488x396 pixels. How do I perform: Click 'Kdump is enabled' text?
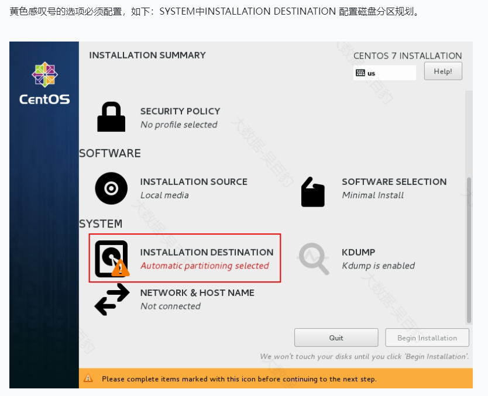[378, 266]
